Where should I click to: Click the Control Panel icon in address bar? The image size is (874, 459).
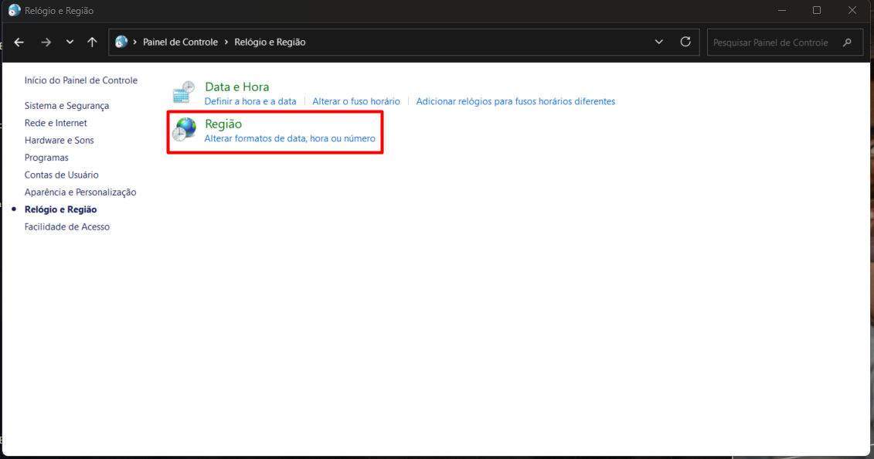[x=121, y=42]
